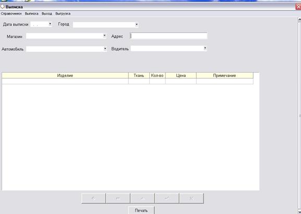Screen dimensions: 301x214
Task: Click the Примечание column header
Action: (x=225, y=75)
